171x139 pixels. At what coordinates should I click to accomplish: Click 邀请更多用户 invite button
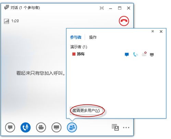(86, 111)
